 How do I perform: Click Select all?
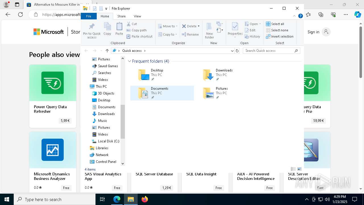275,24
